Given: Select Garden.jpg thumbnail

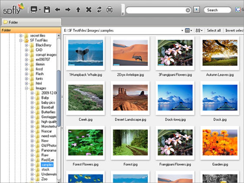Looking at the screenshot, I should click(x=220, y=142).
